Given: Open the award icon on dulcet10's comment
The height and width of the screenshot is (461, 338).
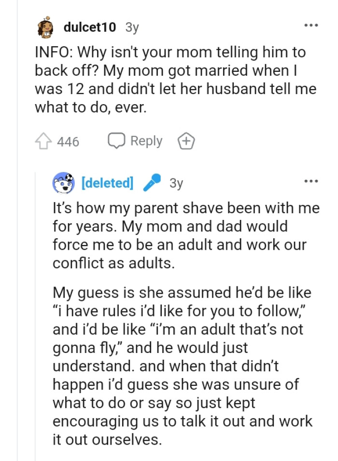Looking at the screenshot, I should (185, 141).
